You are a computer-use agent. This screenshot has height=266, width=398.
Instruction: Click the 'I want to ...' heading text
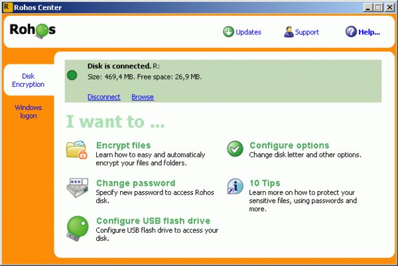[x=115, y=121]
